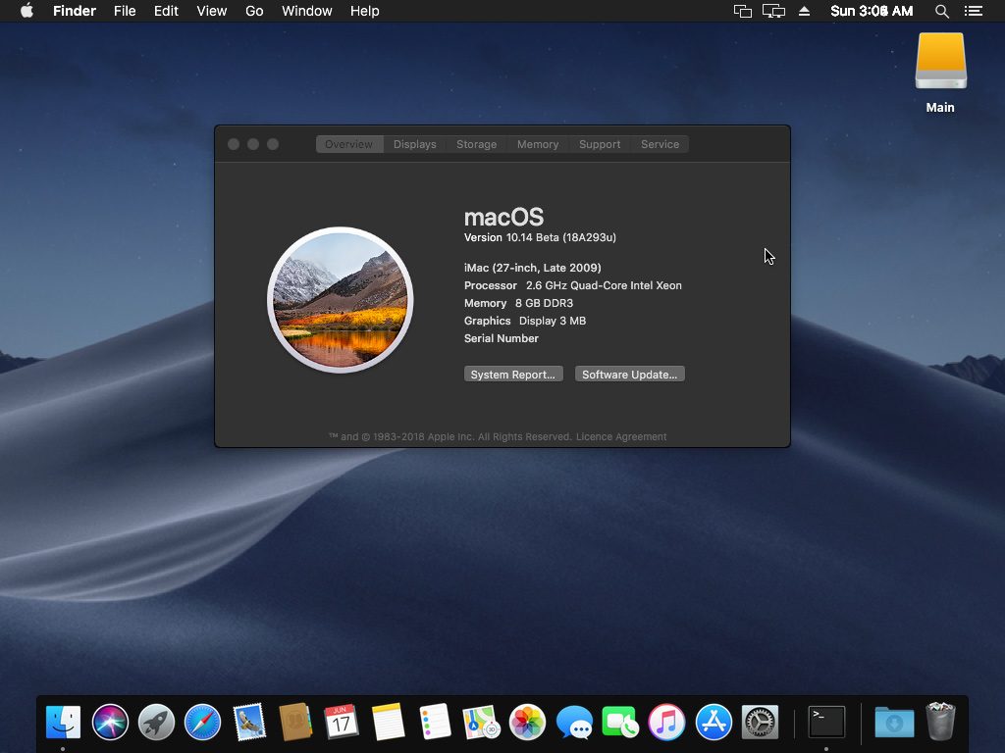Open Contacts book icon in Dock

click(x=295, y=722)
